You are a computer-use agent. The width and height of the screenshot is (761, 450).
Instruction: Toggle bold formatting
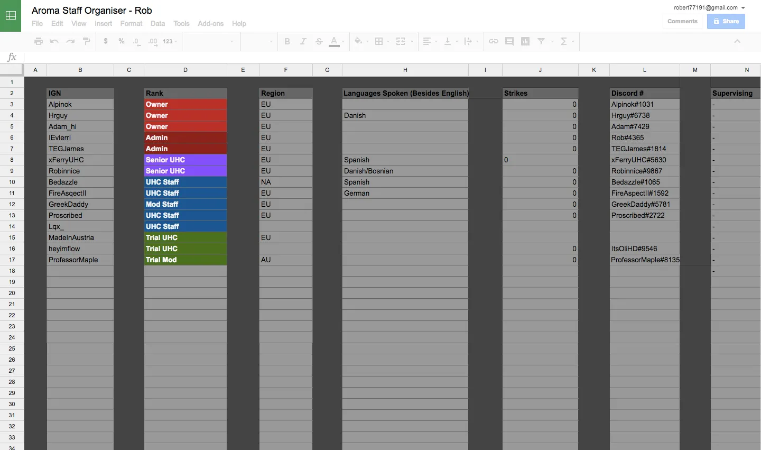point(287,41)
